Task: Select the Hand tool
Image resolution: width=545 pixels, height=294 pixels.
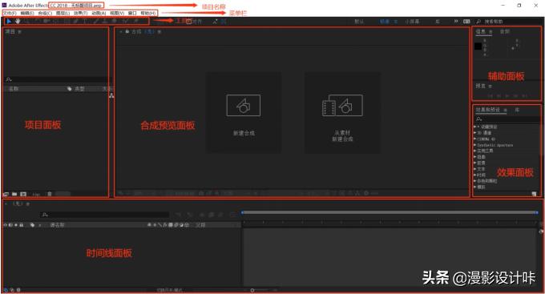Action: coord(18,21)
